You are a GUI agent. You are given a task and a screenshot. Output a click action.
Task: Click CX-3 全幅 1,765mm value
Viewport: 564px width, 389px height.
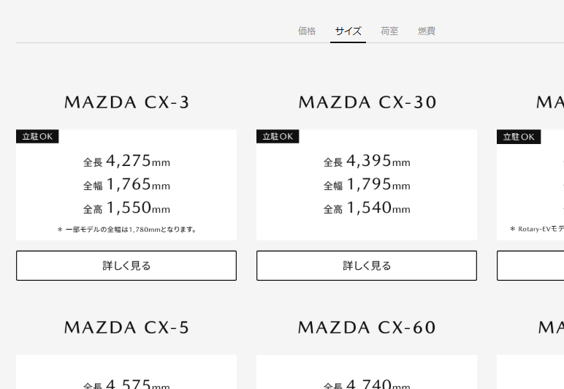(126, 184)
